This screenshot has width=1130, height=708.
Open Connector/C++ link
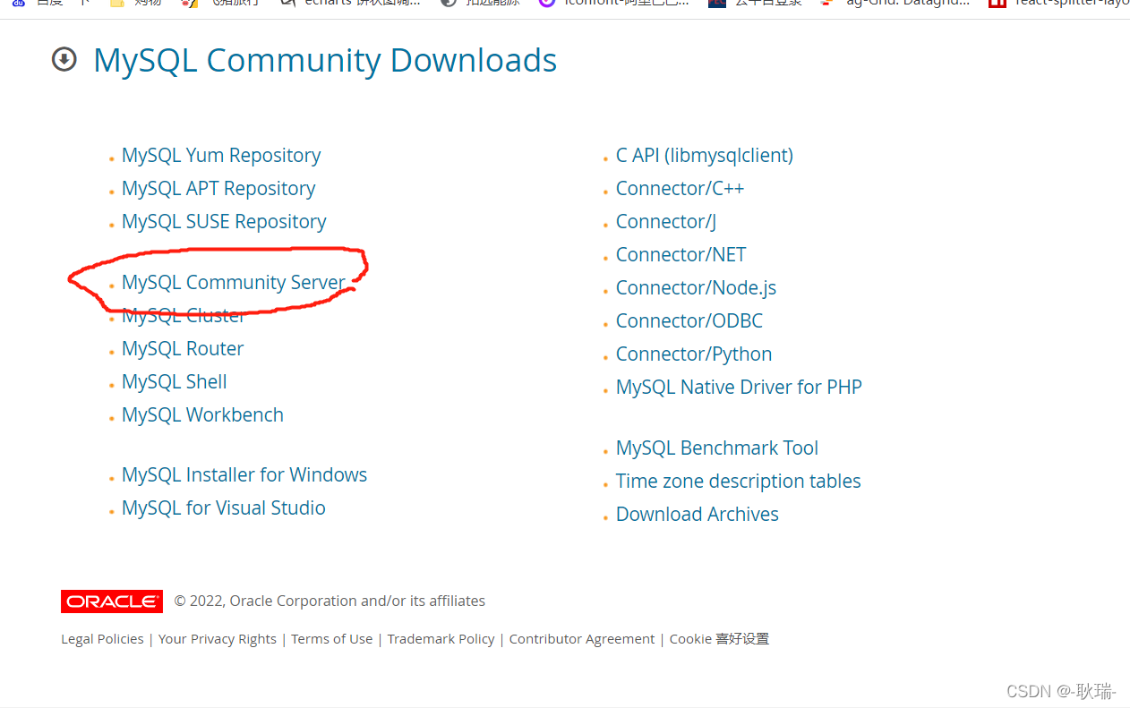(680, 189)
